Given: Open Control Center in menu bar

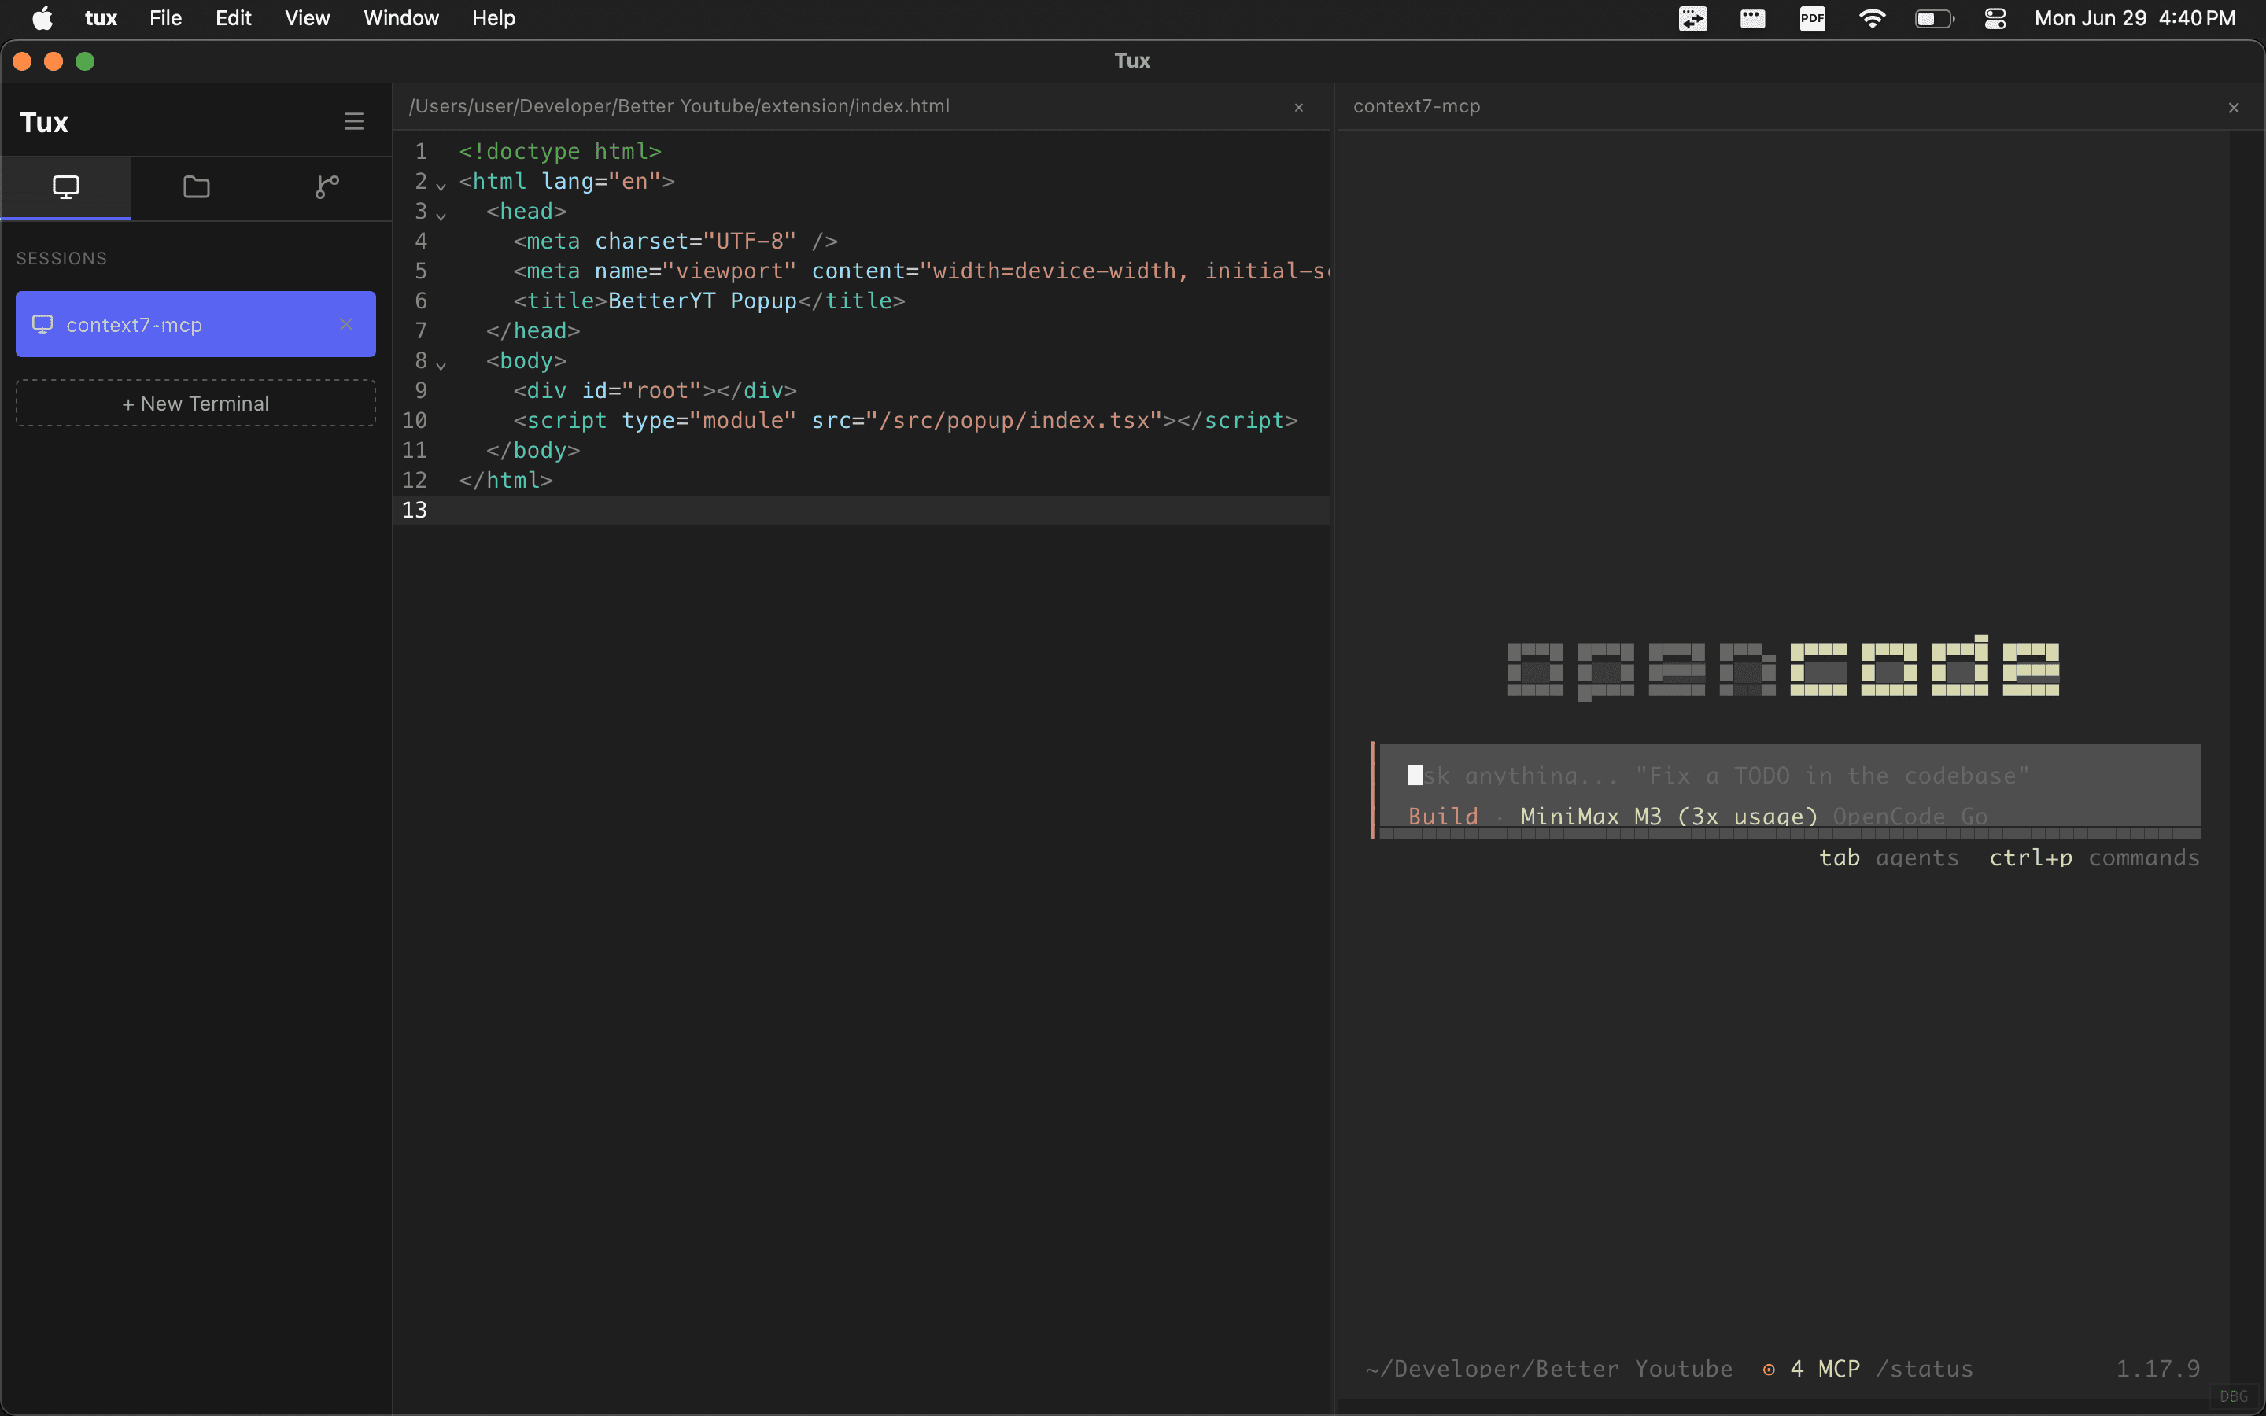Looking at the screenshot, I should coord(1995,18).
